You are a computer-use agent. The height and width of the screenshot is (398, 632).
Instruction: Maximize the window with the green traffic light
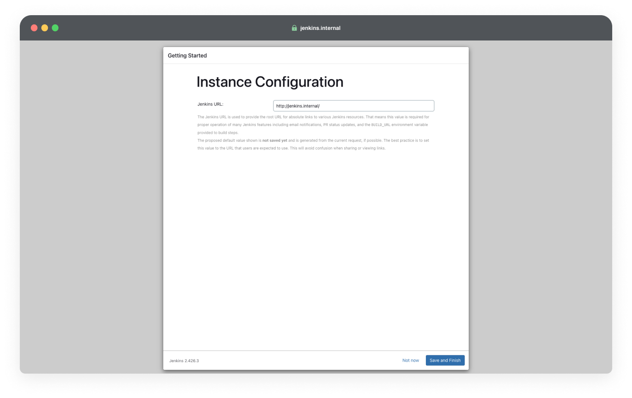point(55,28)
